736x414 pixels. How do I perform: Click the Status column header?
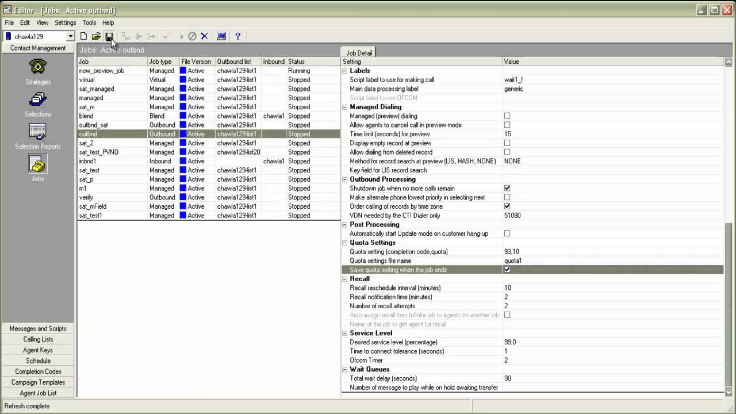coord(313,62)
